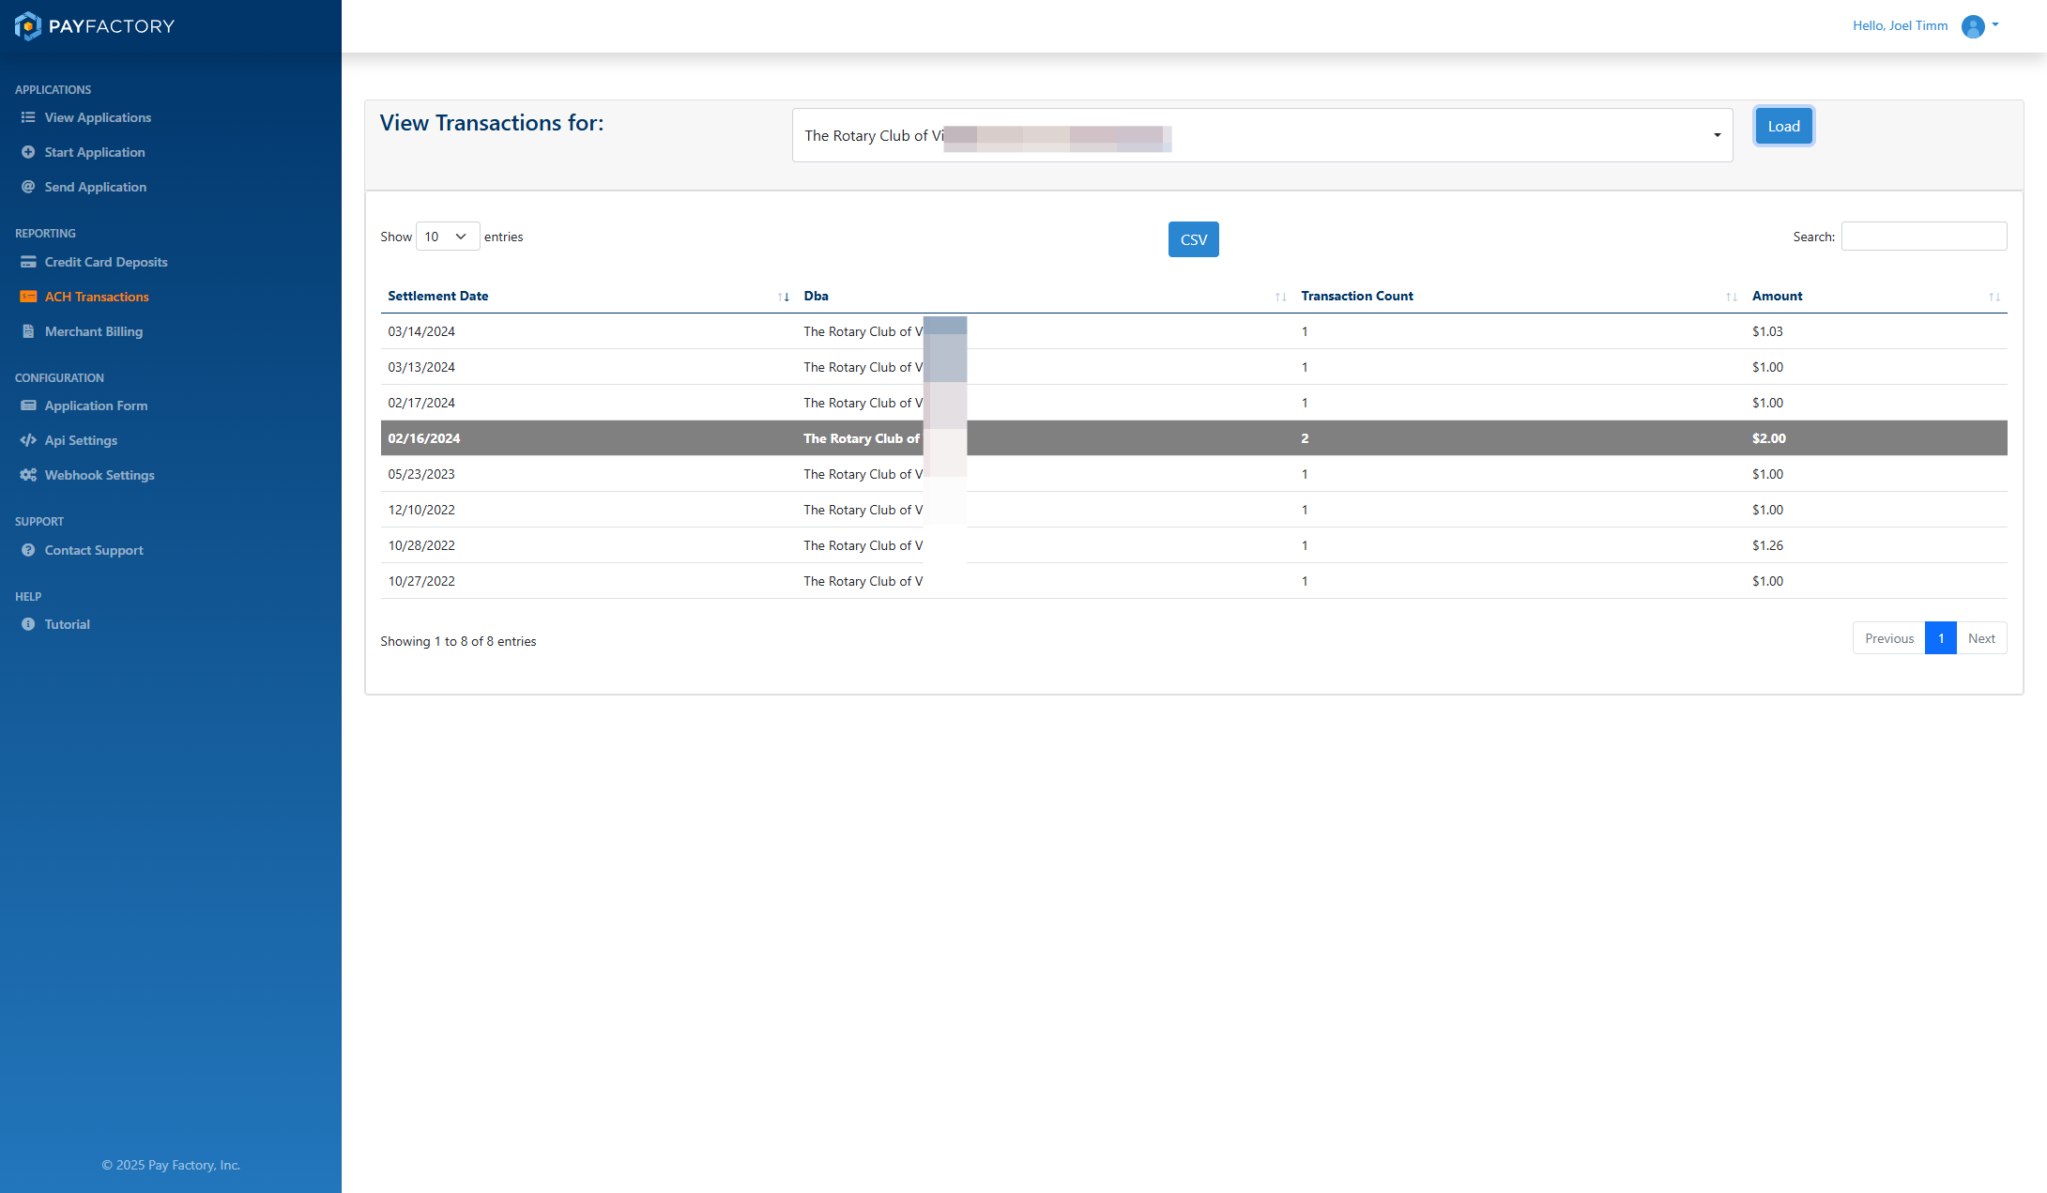Click the Hello, Joel Timm link
The height and width of the screenshot is (1193, 2047).
[1900, 25]
